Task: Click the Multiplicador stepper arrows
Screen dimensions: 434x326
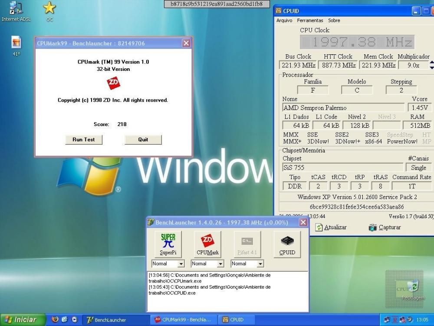Action: coord(431,65)
